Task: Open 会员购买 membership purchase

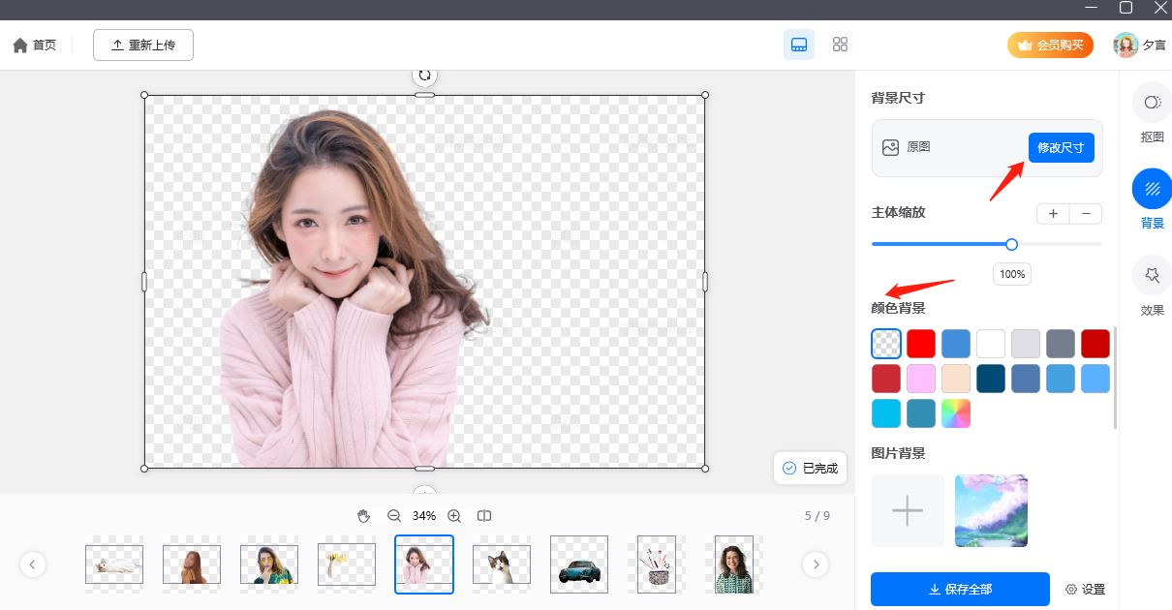Action: pos(1050,45)
